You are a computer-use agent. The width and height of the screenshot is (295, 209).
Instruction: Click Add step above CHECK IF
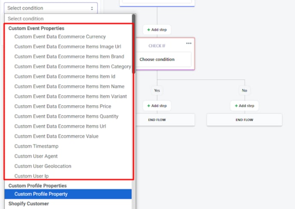click(x=157, y=29)
